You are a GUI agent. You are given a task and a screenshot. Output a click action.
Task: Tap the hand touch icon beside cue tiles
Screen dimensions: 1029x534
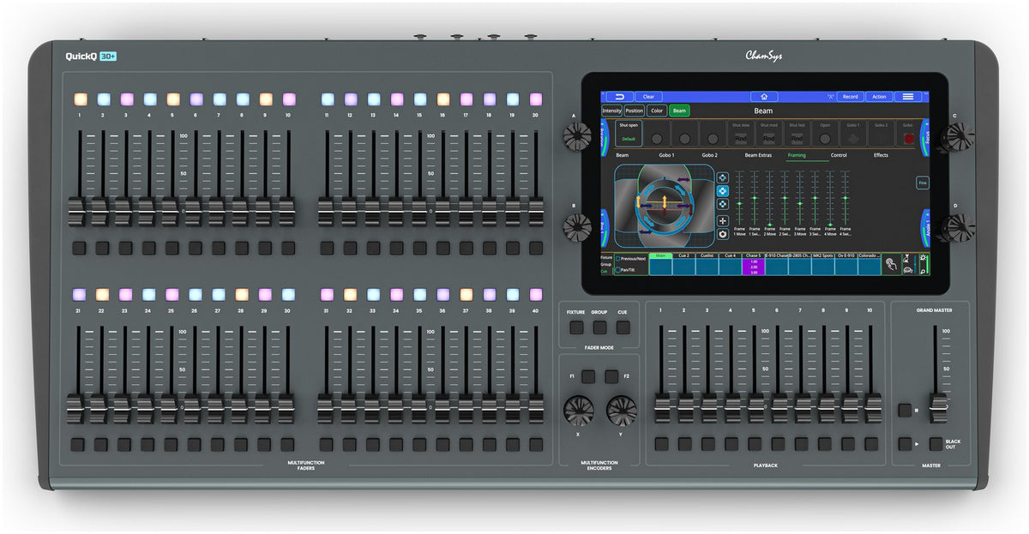pyautogui.click(x=891, y=265)
